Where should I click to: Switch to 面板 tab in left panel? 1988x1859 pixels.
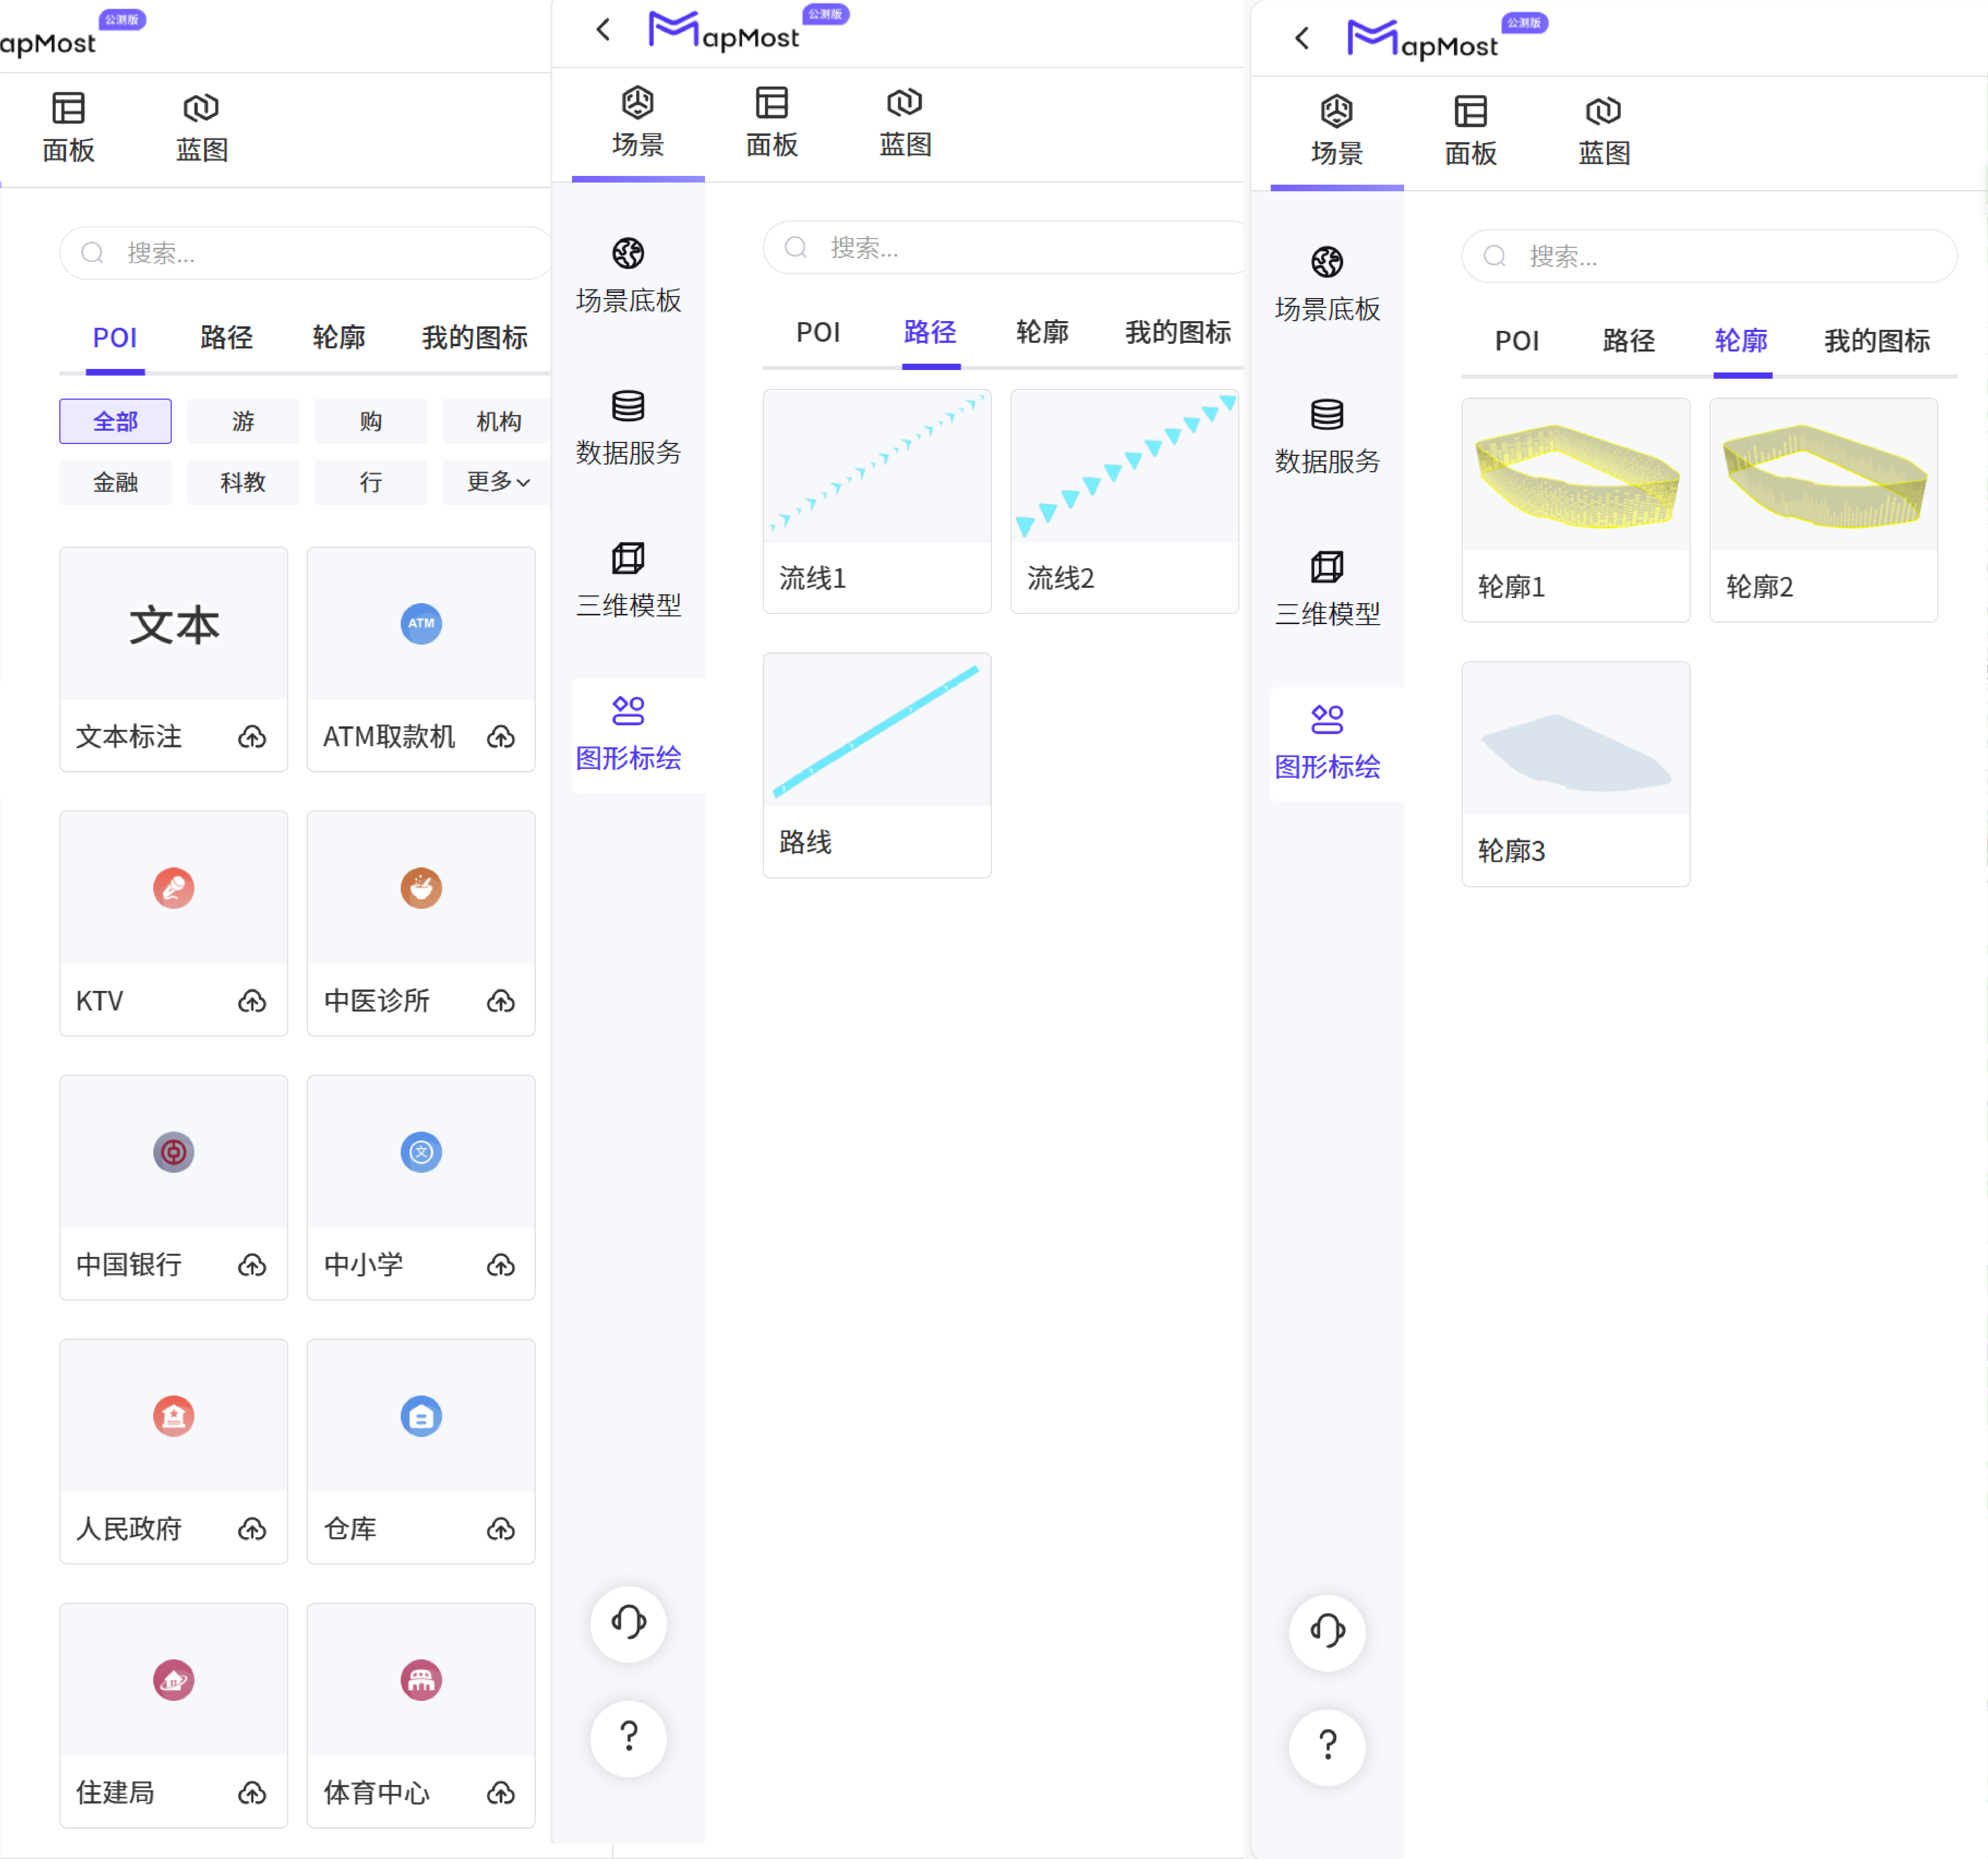[x=68, y=128]
